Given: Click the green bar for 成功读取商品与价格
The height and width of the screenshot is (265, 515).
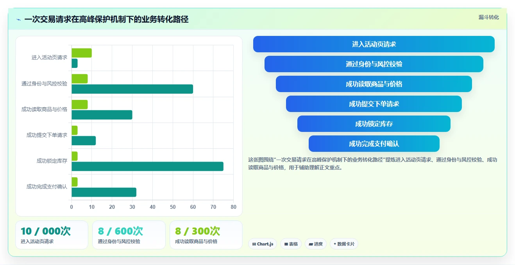Looking at the screenshot, I should [79, 105].
